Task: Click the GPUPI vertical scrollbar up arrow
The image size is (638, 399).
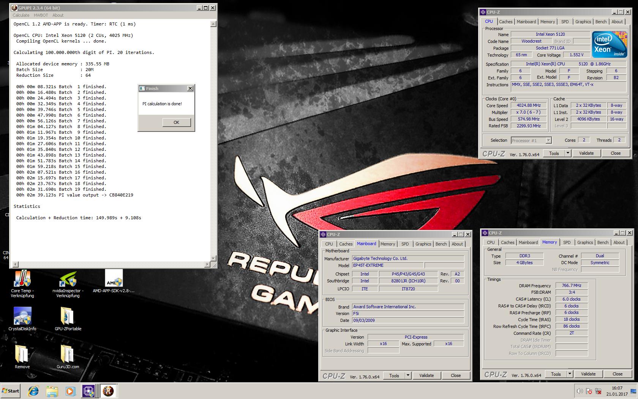Action: tap(213, 24)
